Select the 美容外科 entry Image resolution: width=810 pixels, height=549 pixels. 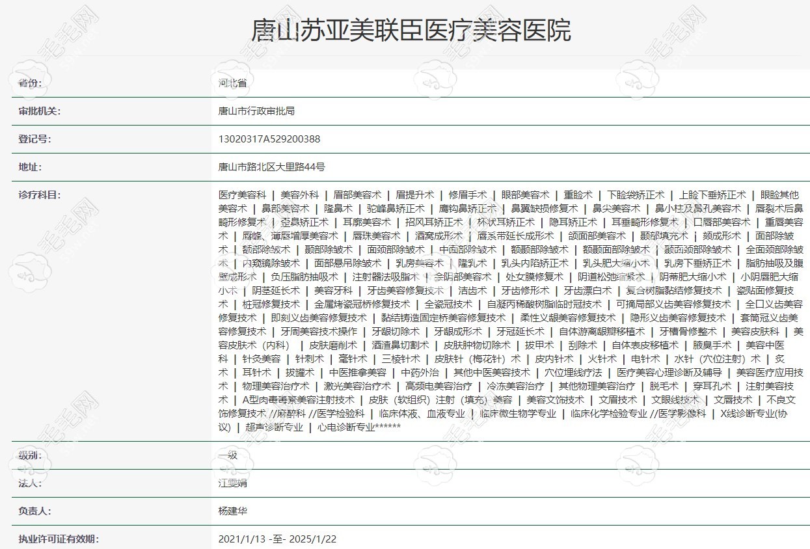[300, 195]
